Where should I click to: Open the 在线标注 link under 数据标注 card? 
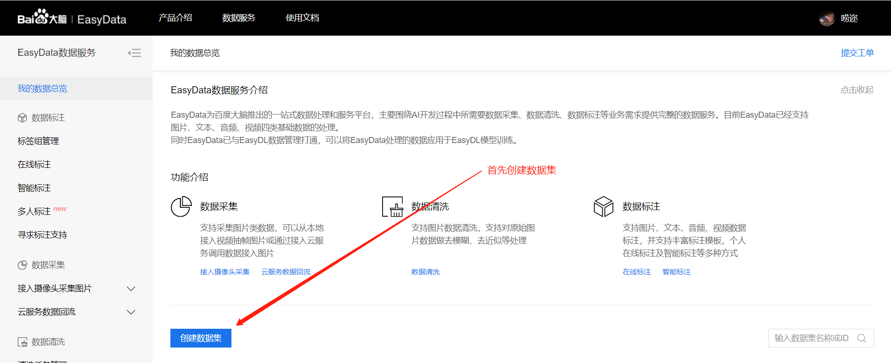[637, 272]
